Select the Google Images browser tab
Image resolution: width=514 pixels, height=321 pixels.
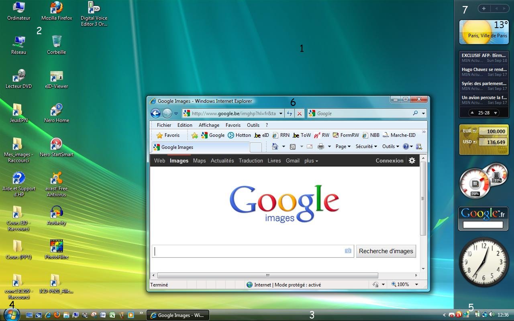[x=200, y=147]
